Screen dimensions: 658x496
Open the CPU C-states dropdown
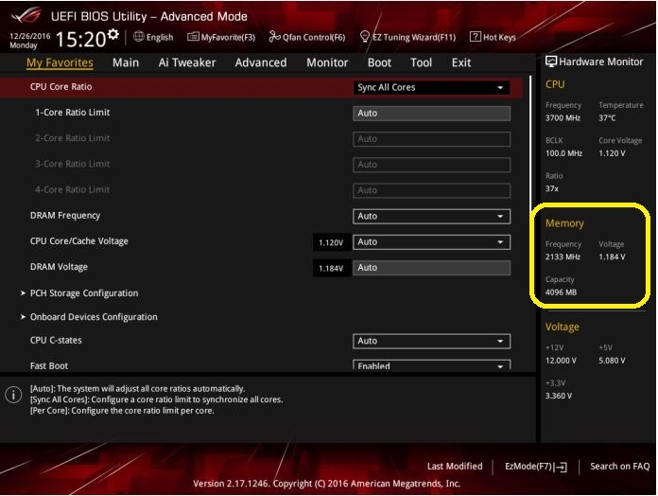coord(431,341)
